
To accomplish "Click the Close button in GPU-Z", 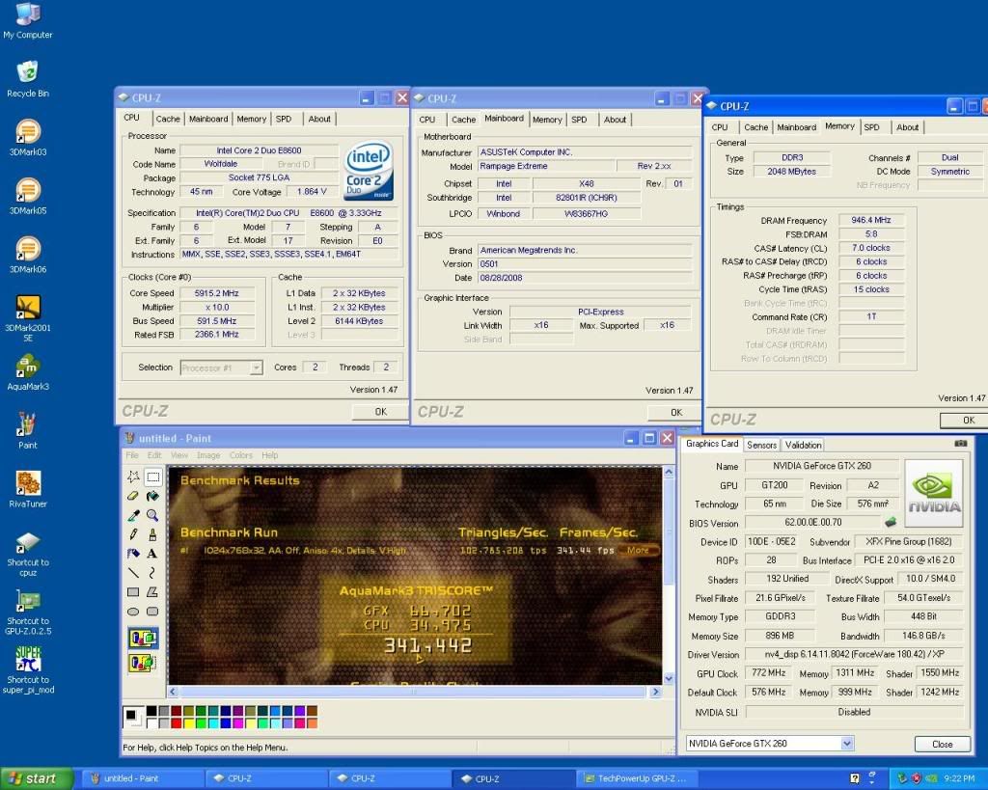I will click(942, 744).
